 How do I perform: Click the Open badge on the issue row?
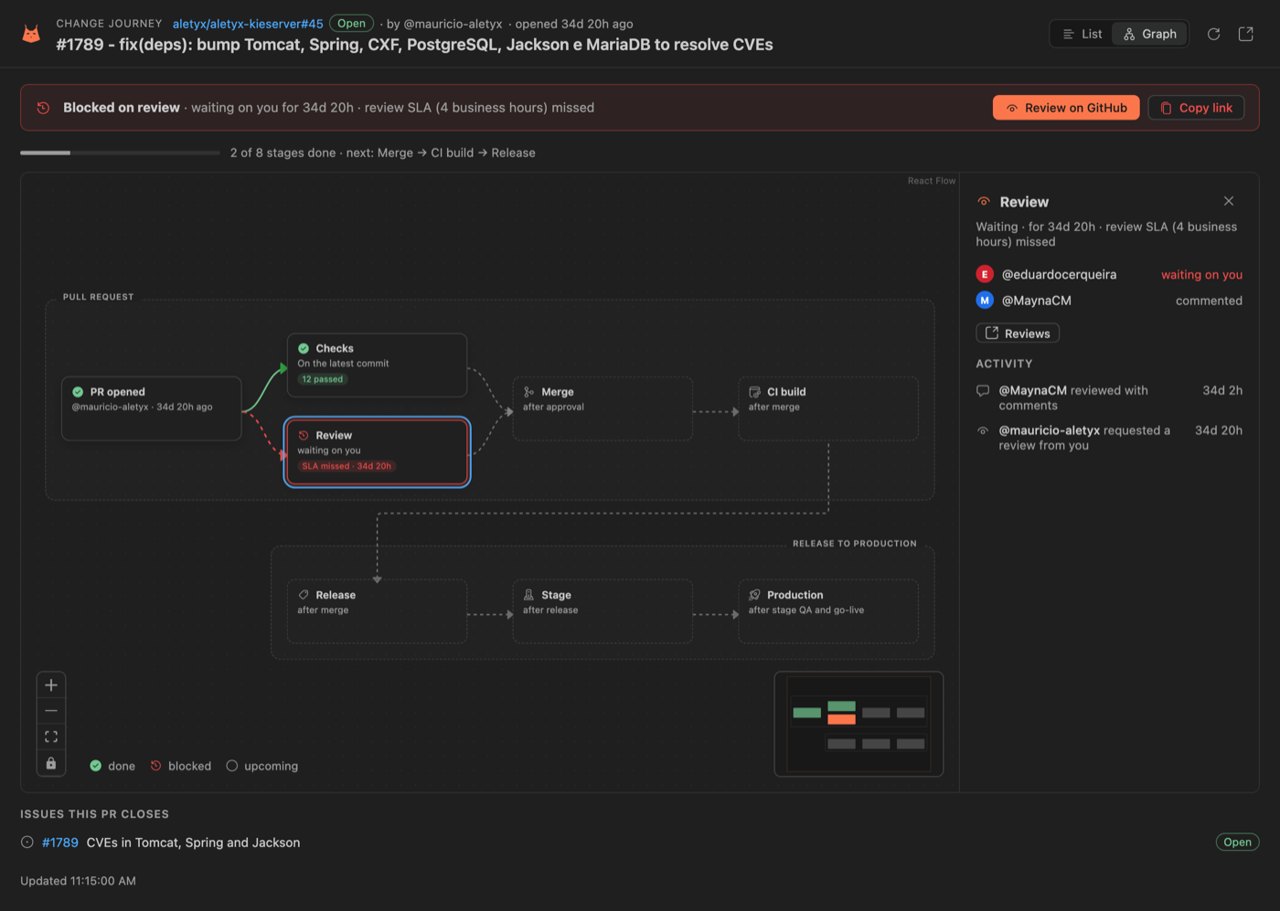click(x=1237, y=842)
